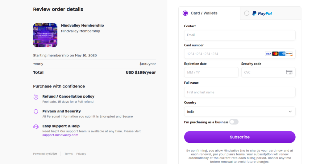
Task: Select the Card / Wallets radio button
Action: click(x=185, y=13)
